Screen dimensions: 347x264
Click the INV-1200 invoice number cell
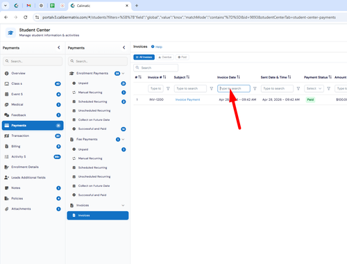[x=156, y=99]
